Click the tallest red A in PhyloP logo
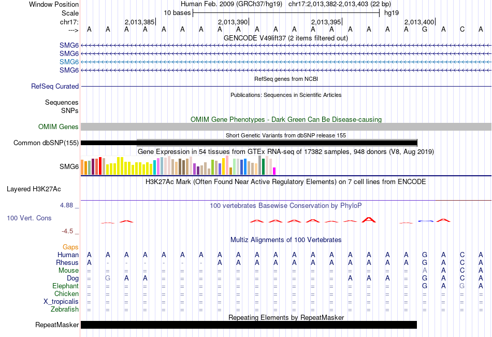 (369, 219)
